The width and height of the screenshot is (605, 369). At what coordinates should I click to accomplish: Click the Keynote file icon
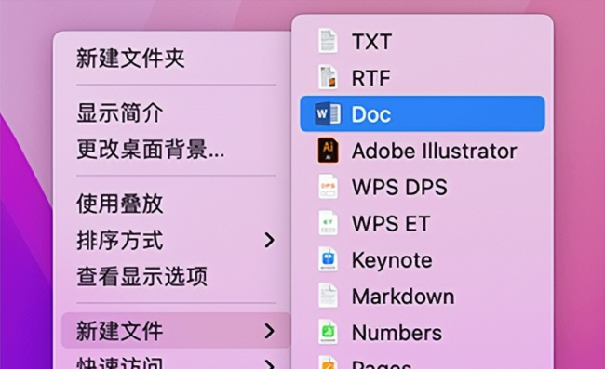click(328, 259)
